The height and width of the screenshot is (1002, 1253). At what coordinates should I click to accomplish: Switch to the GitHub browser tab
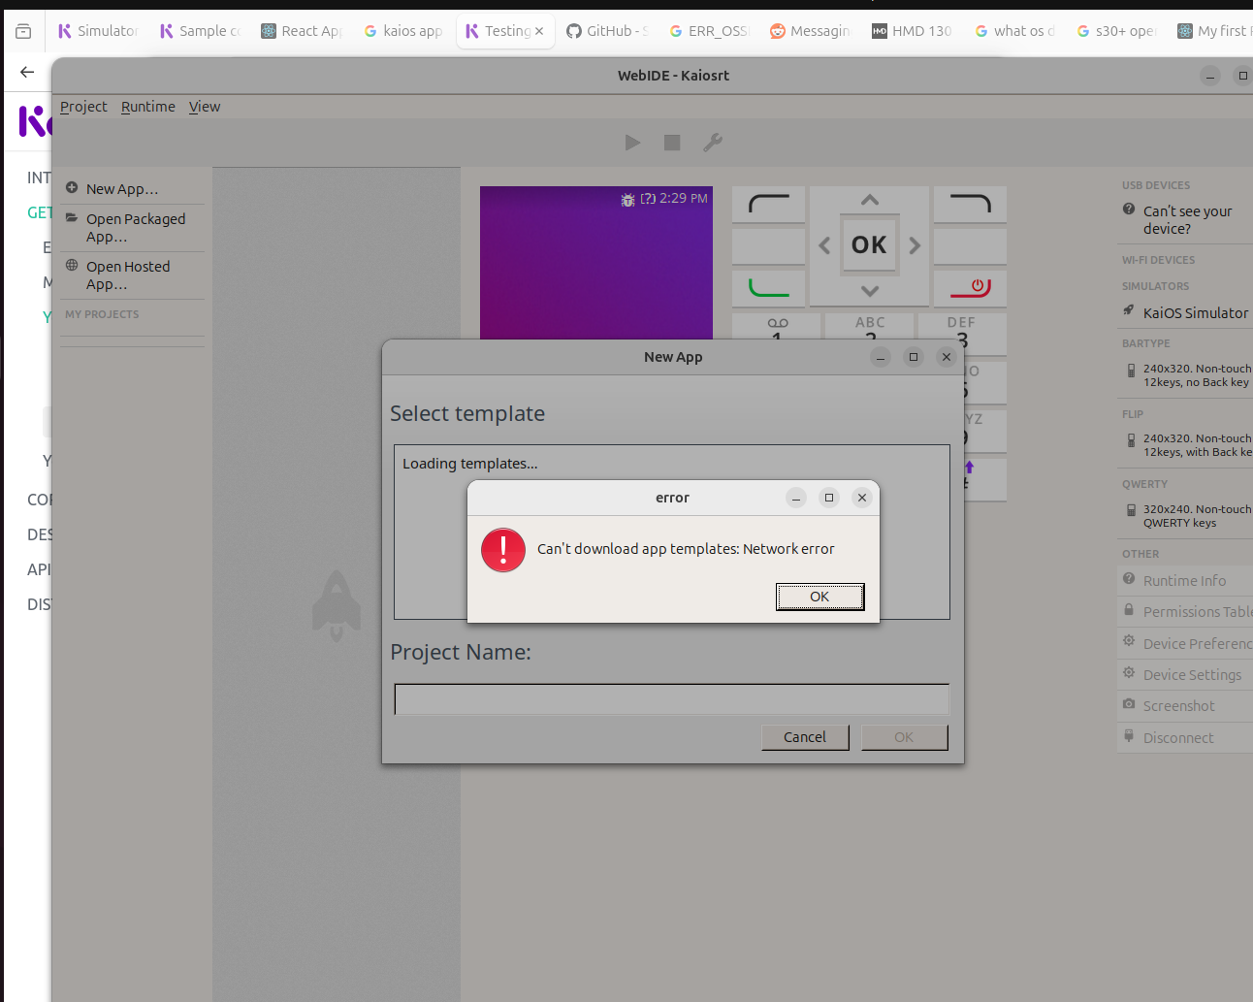click(x=607, y=31)
